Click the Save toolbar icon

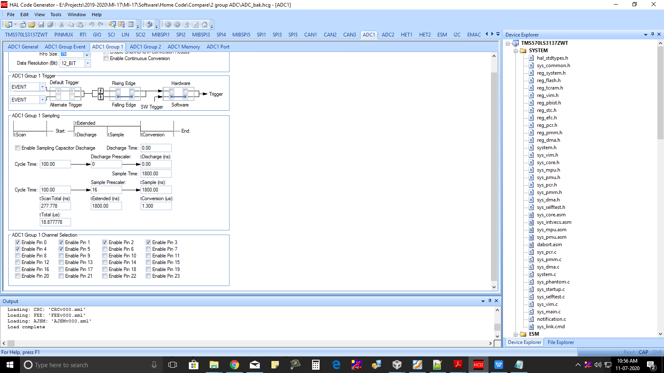click(x=41, y=24)
